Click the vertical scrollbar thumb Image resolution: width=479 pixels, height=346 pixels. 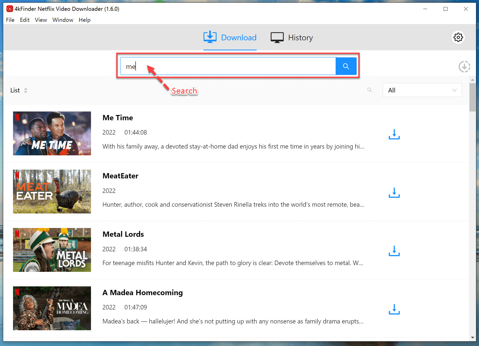click(472, 97)
